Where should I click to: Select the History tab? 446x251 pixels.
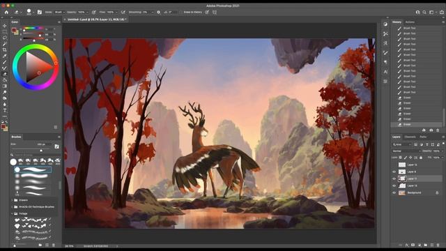pos(397,22)
